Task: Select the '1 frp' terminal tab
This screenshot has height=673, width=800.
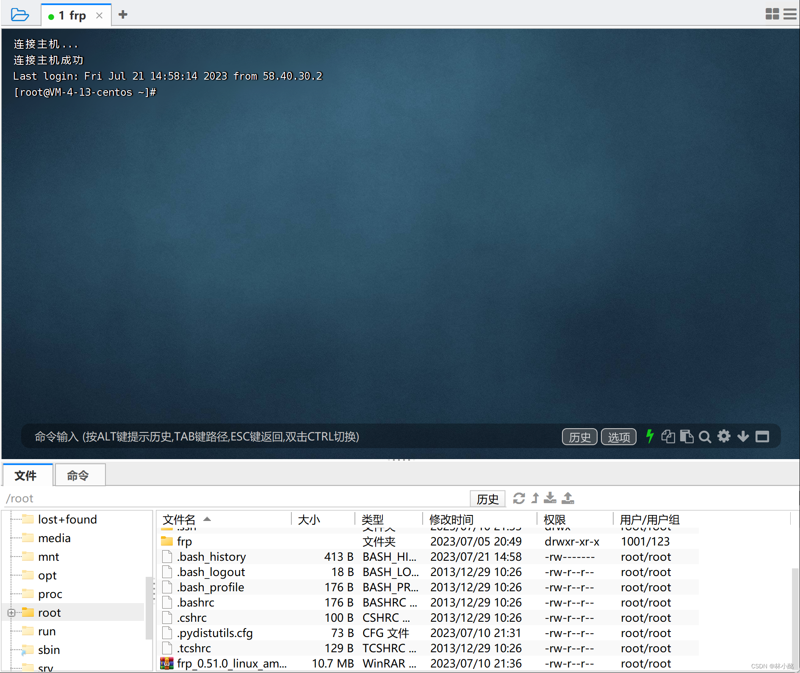Action: 76,16
